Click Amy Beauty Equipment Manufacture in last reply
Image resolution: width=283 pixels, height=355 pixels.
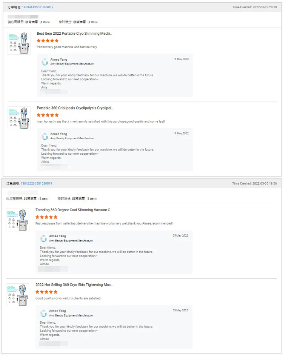tap(71, 315)
